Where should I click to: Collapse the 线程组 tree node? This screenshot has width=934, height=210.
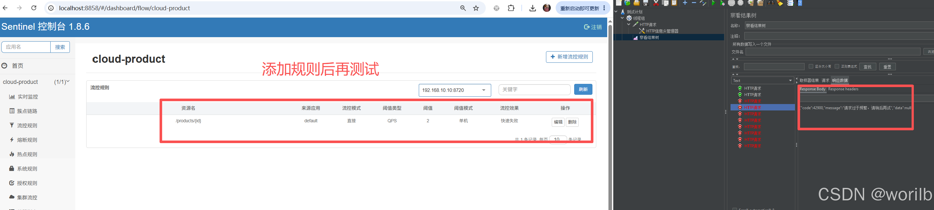point(622,18)
